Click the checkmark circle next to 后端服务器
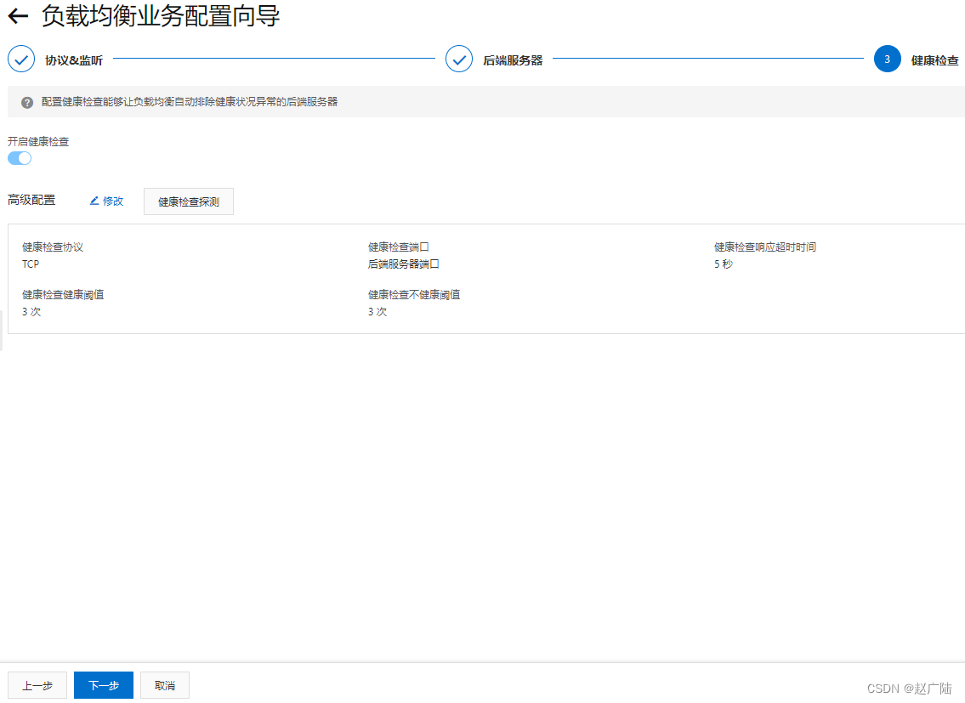Screen dimensions: 965x703 (x=459, y=59)
